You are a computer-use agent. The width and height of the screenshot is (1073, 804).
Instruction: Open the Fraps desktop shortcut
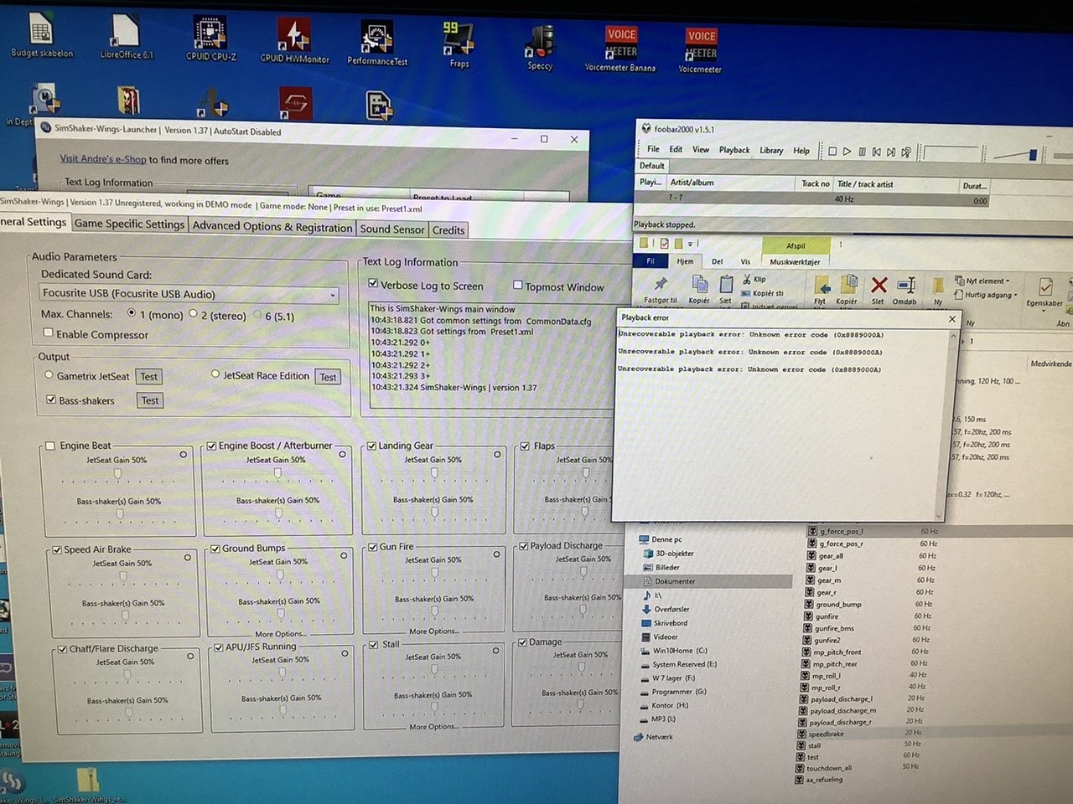pos(459,45)
